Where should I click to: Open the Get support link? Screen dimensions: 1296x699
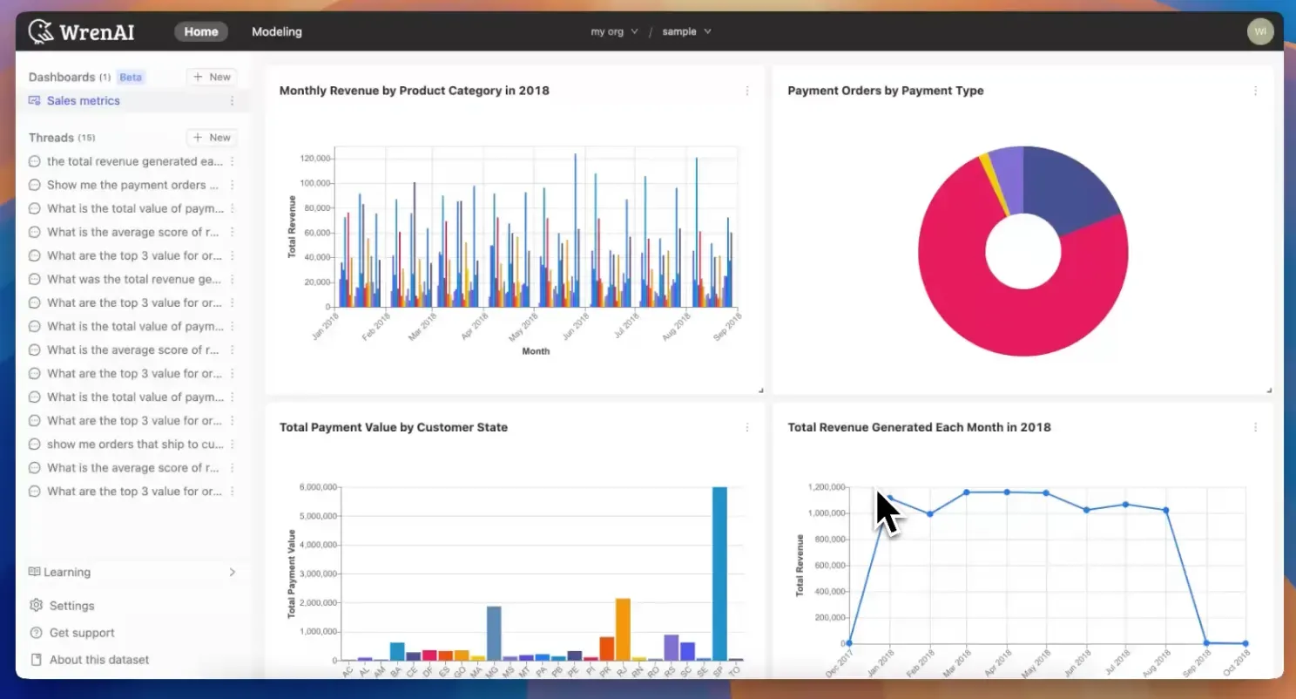tap(82, 633)
